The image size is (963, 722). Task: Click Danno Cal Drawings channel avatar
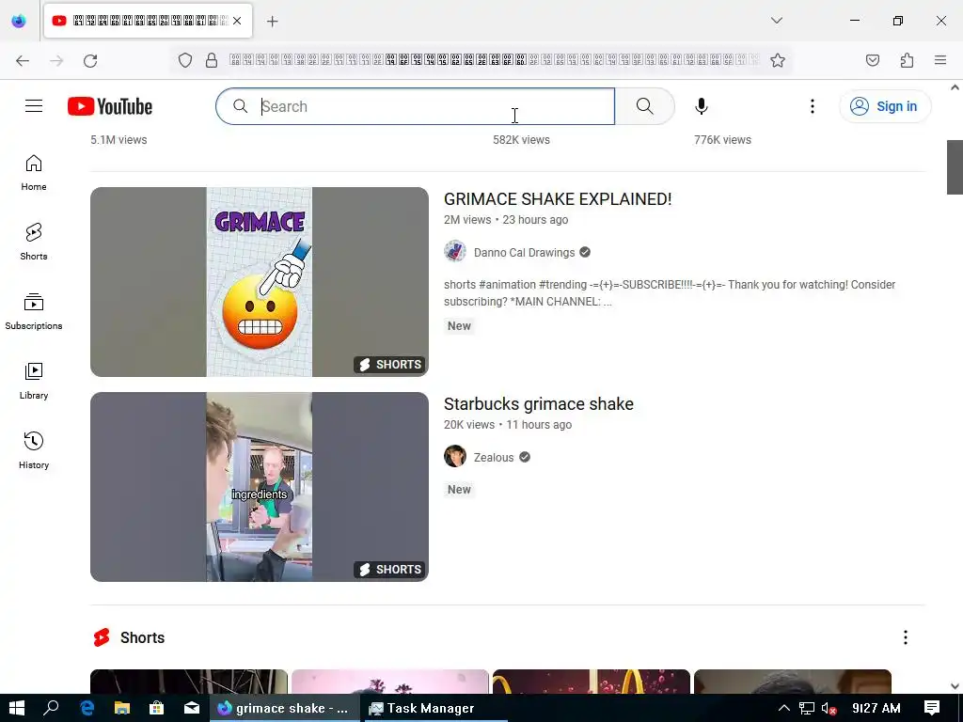tap(455, 252)
